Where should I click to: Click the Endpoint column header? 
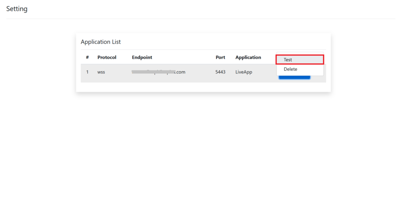tap(142, 57)
